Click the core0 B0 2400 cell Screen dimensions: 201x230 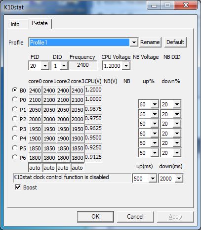tap(35, 91)
